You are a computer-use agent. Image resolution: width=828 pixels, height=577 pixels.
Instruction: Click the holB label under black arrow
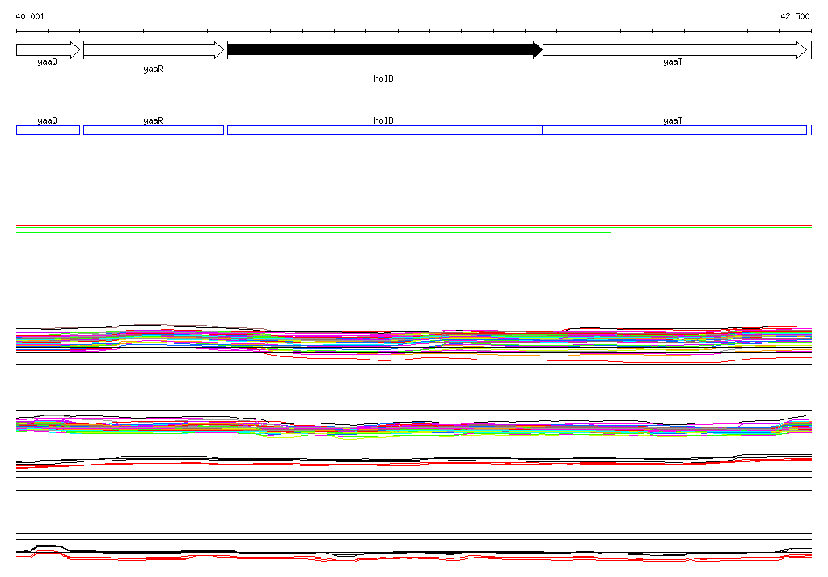(383, 78)
